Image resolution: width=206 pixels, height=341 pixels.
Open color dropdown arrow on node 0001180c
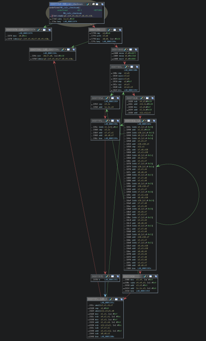point(129,67)
